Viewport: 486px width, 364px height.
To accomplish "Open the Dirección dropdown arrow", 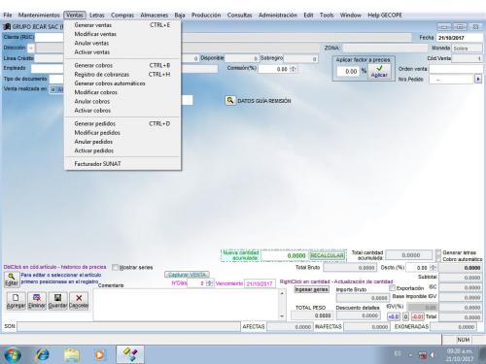I will [31, 49].
